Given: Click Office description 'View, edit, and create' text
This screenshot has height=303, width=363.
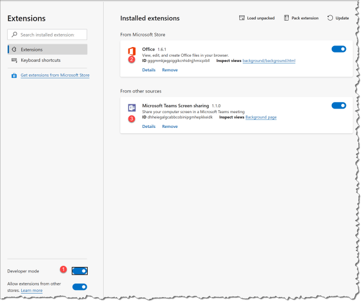Looking at the screenshot, I should [185, 55].
